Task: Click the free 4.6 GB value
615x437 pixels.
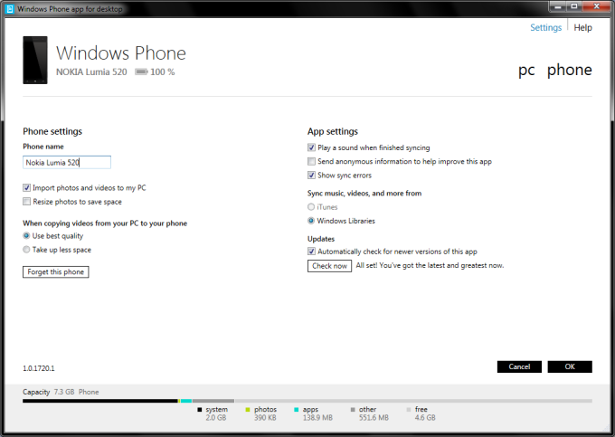Action: pyautogui.click(x=425, y=418)
